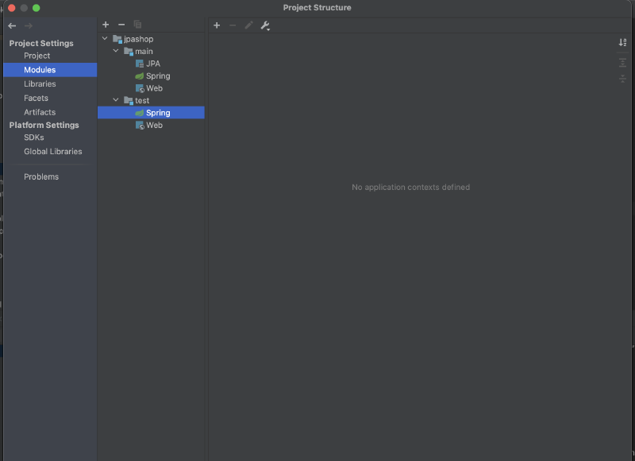Click the expand all icon
Viewport: 635px width, 461px height.
point(622,63)
